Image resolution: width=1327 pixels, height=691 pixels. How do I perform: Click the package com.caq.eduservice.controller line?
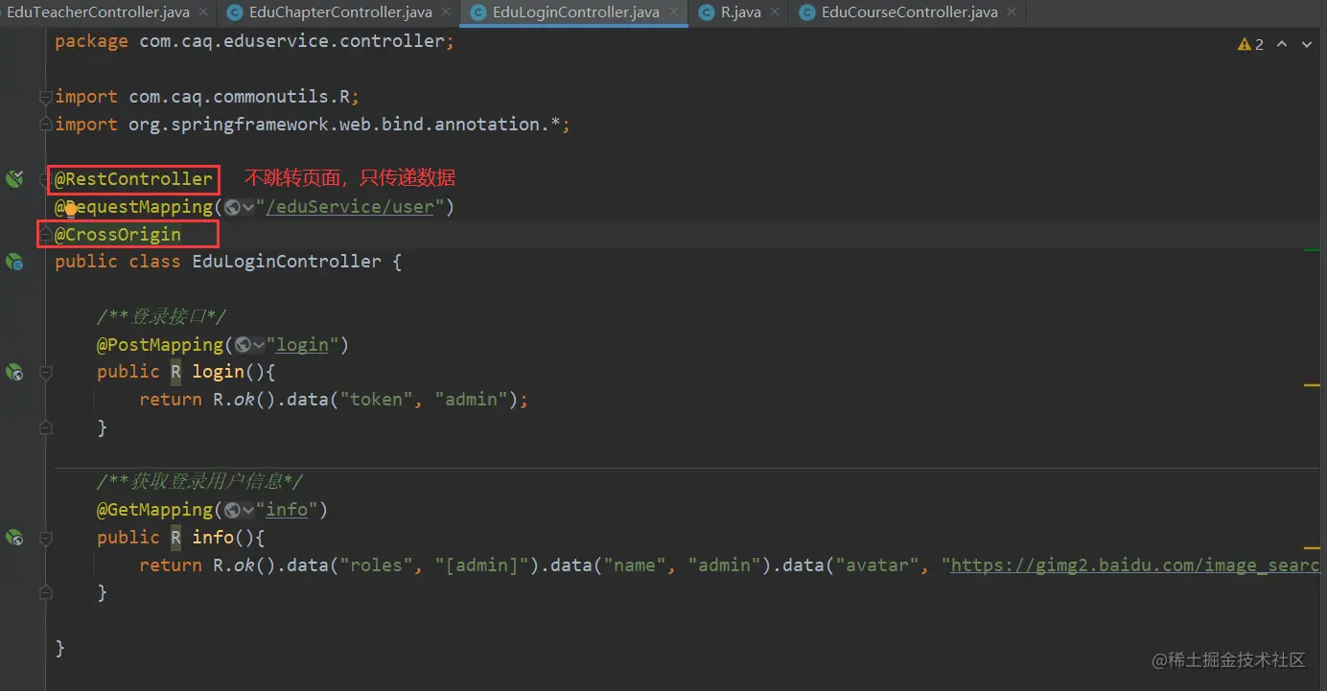pos(255,41)
